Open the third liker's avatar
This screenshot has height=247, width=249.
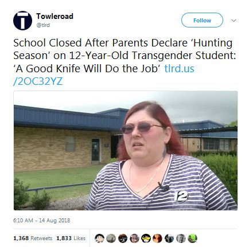pyautogui.click(x=123, y=238)
